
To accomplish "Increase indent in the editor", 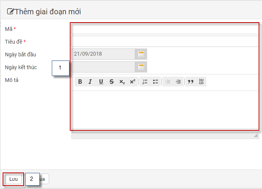I will pos(178,82).
